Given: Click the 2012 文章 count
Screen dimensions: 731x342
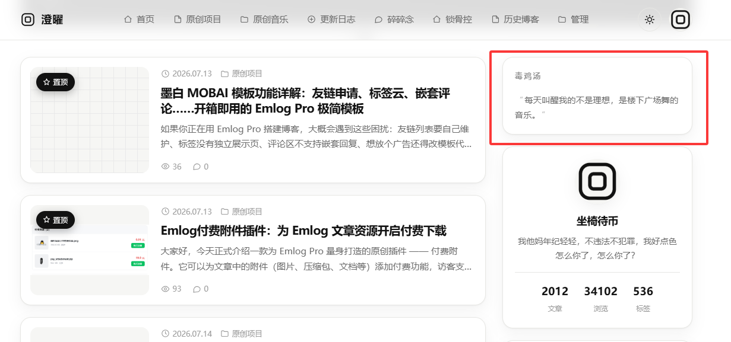Looking at the screenshot, I should 555,299.
